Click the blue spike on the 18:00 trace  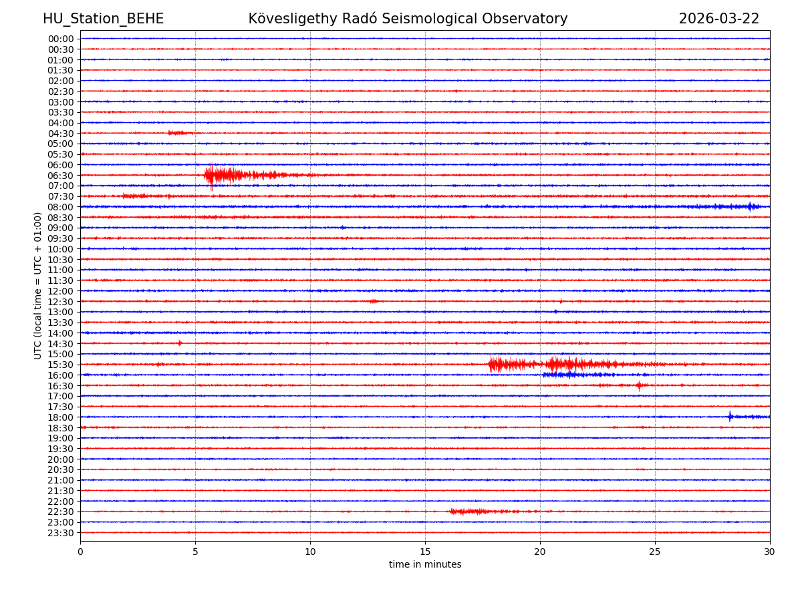pyautogui.click(x=730, y=417)
